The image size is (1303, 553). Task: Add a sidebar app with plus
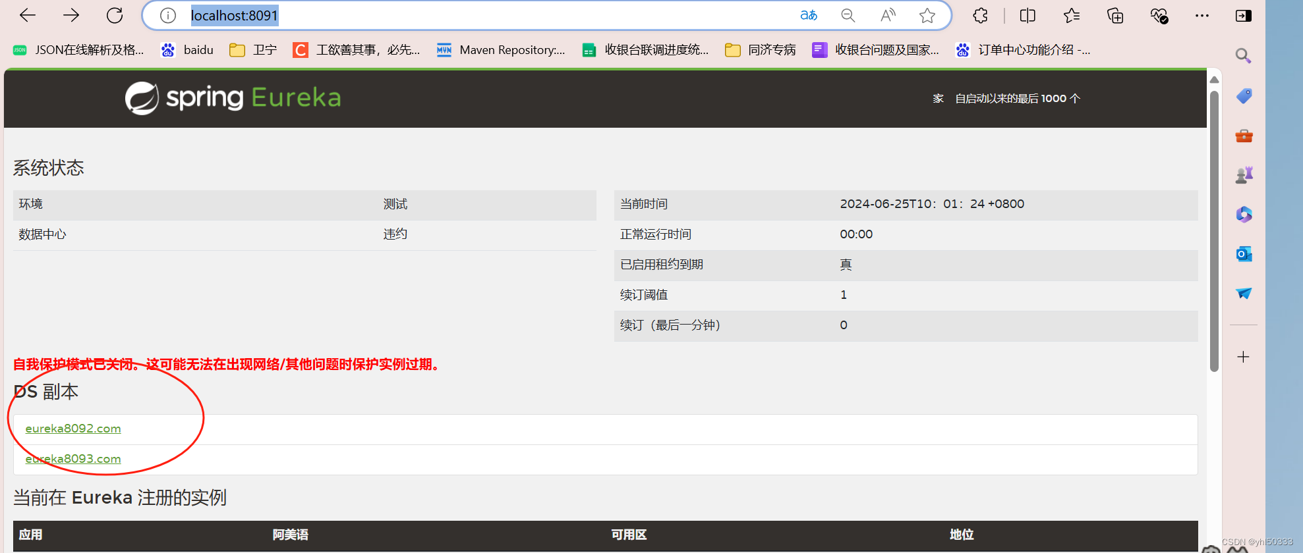pyautogui.click(x=1244, y=357)
